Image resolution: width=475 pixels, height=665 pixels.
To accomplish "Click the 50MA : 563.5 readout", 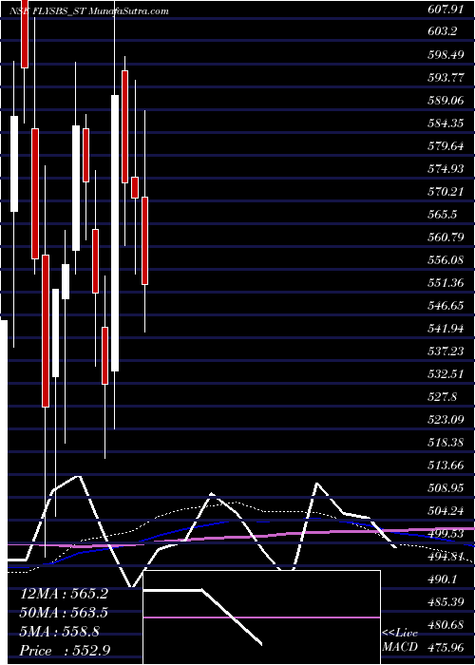I will (x=64, y=614).
